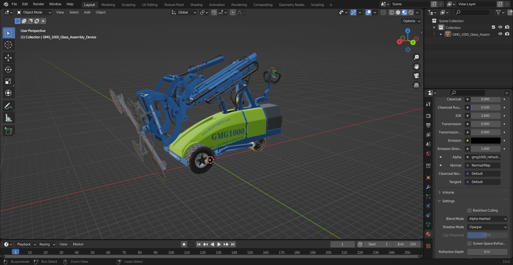Open viewport Add menu

(x=87, y=12)
